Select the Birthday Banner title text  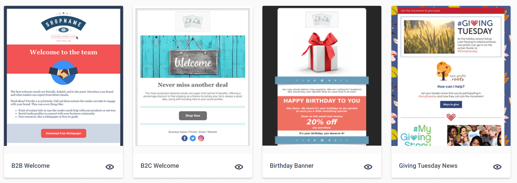pyautogui.click(x=292, y=166)
